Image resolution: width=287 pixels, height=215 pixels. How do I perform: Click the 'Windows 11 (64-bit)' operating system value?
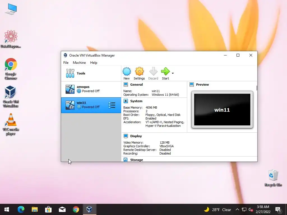(x=165, y=95)
